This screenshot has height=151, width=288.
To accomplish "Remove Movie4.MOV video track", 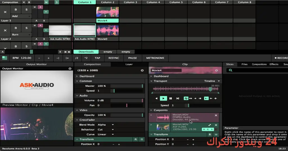I will pyautogui.click(x=216, y=125).
